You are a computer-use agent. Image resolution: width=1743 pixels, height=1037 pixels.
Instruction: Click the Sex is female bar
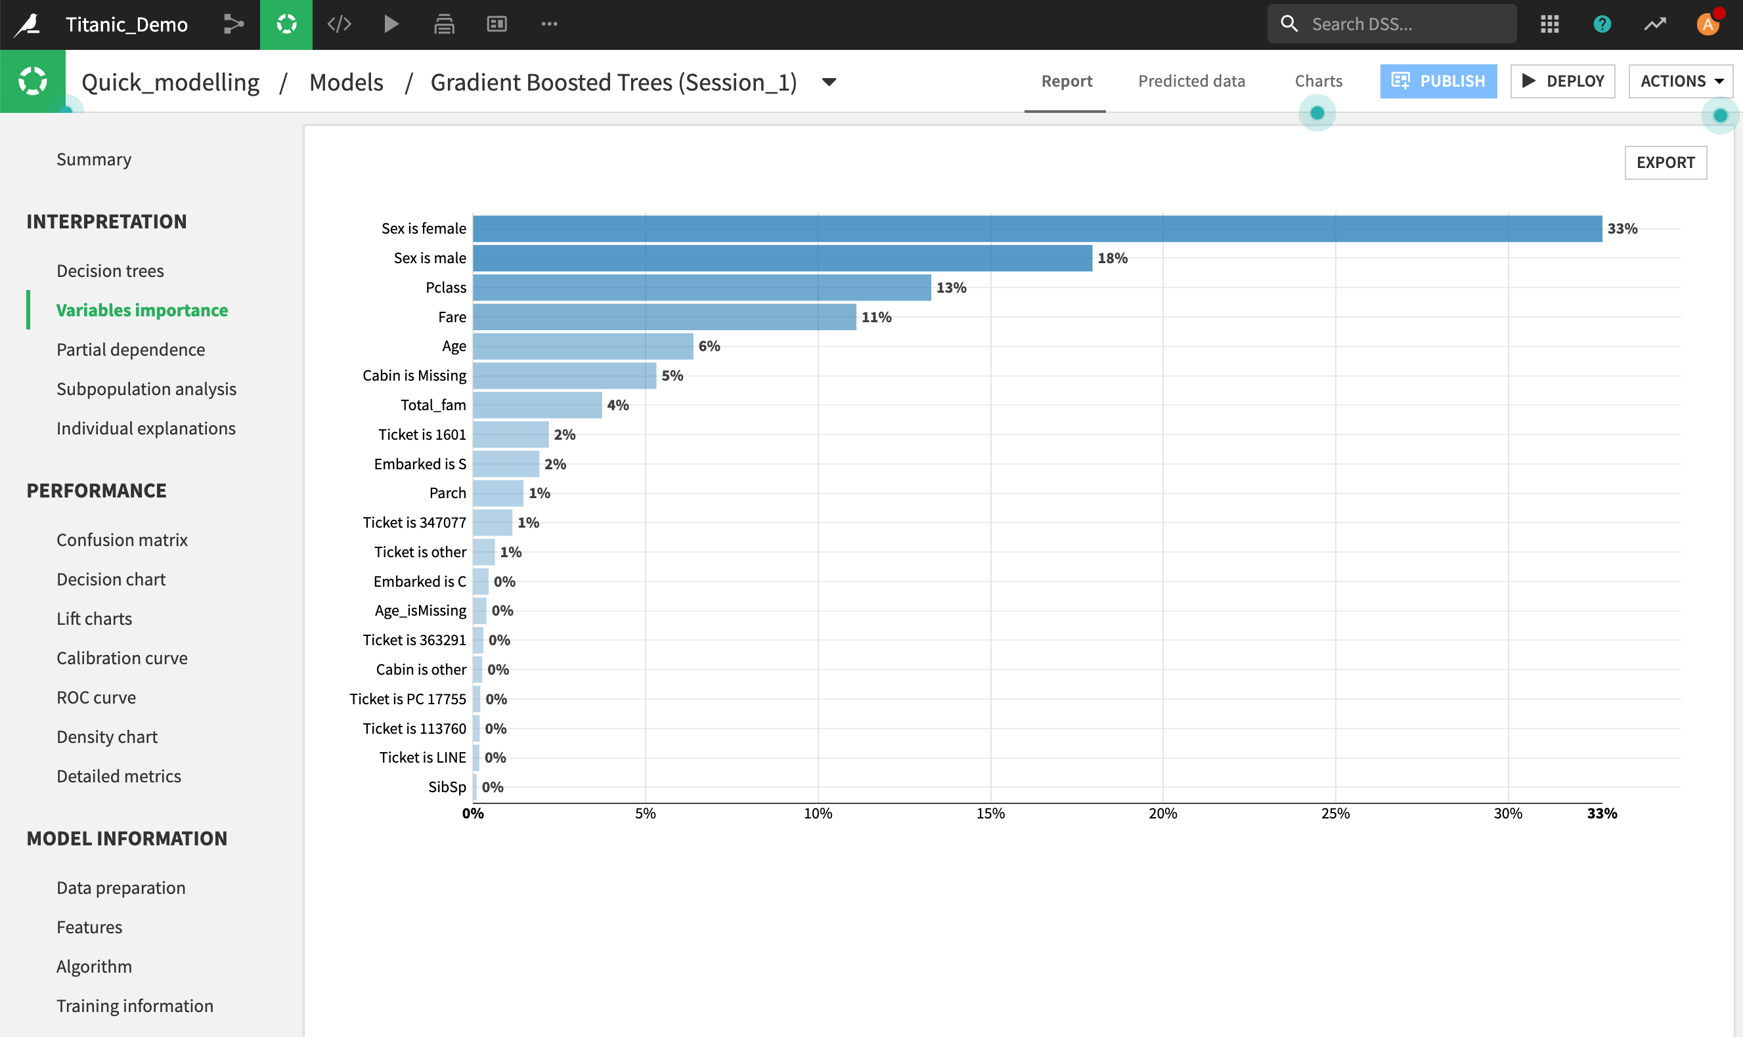click(x=1036, y=228)
